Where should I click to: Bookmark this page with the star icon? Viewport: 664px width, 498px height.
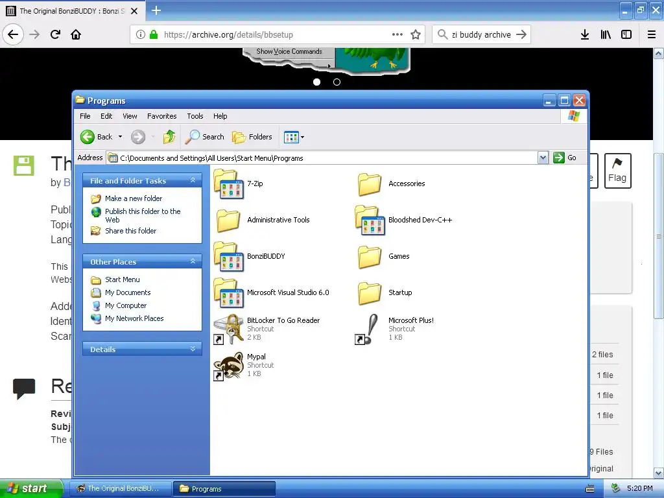(416, 34)
